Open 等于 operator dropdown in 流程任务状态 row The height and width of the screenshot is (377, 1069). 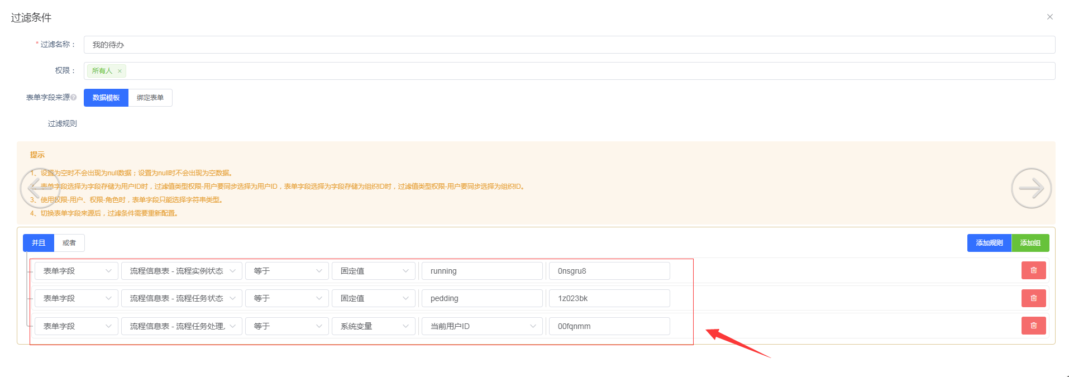coord(287,298)
